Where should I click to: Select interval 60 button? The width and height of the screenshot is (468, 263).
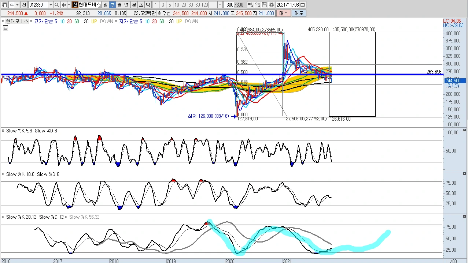(x=197, y=5)
